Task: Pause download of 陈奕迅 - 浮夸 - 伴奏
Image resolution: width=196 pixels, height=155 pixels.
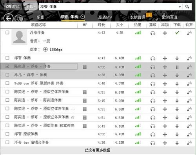Action: (177, 67)
